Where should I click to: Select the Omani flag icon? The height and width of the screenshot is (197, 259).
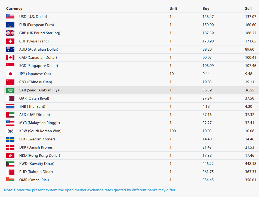click(10, 180)
